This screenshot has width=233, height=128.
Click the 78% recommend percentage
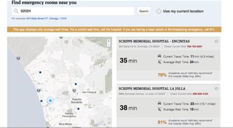tap(162, 75)
